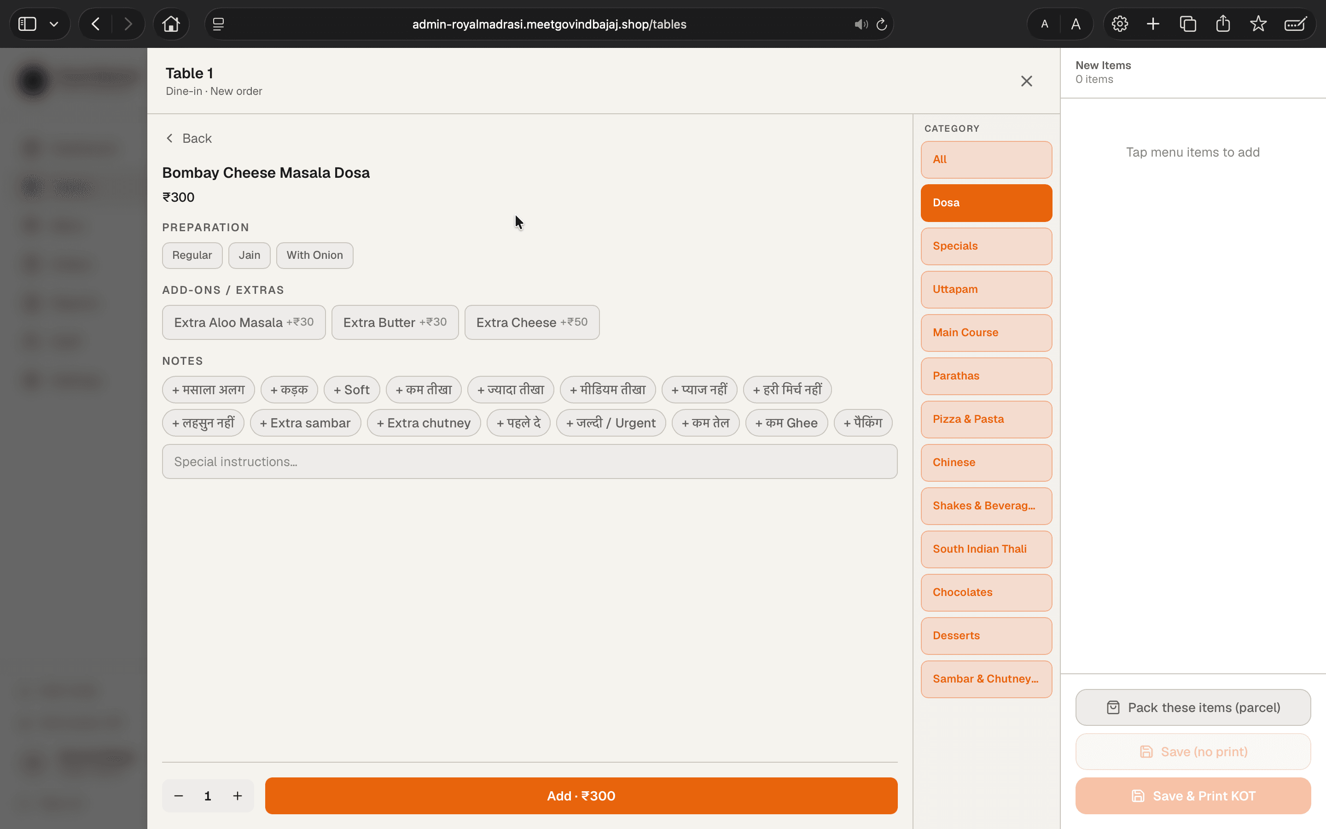Image resolution: width=1326 pixels, height=829 pixels.
Task: Bookmark this page with the star icon
Action: 1258,24
